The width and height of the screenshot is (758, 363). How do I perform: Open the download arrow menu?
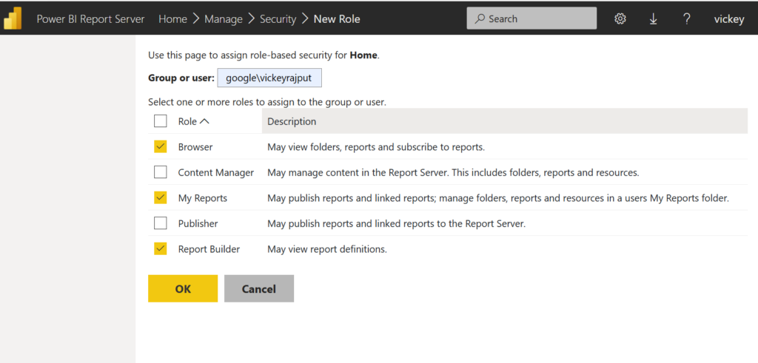(653, 18)
